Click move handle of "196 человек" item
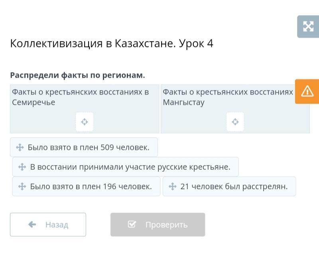 click(22, 187)
